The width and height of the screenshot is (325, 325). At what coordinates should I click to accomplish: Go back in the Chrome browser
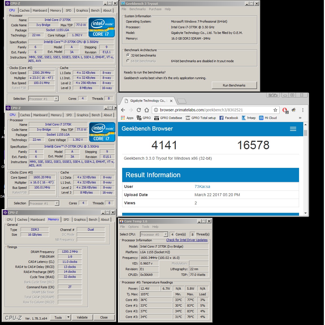click(123, 110)
